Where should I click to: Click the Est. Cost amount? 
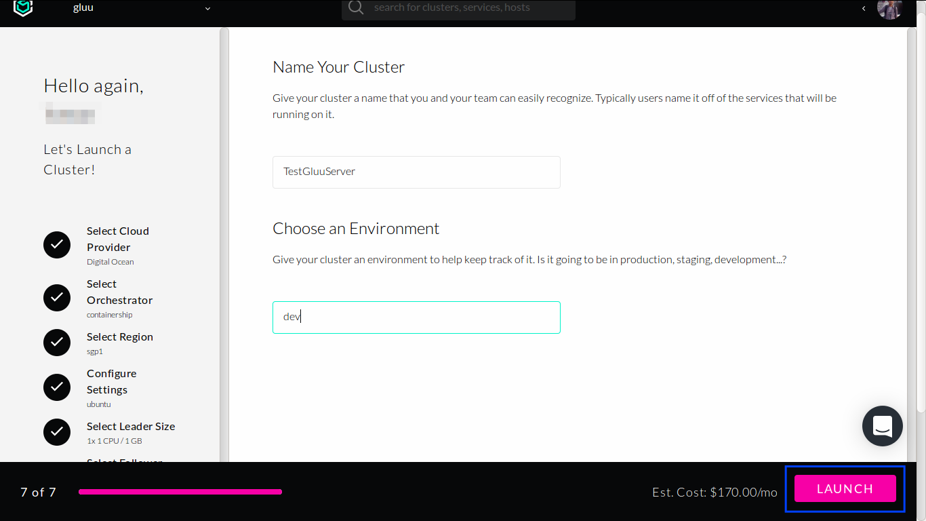[714, 492]
